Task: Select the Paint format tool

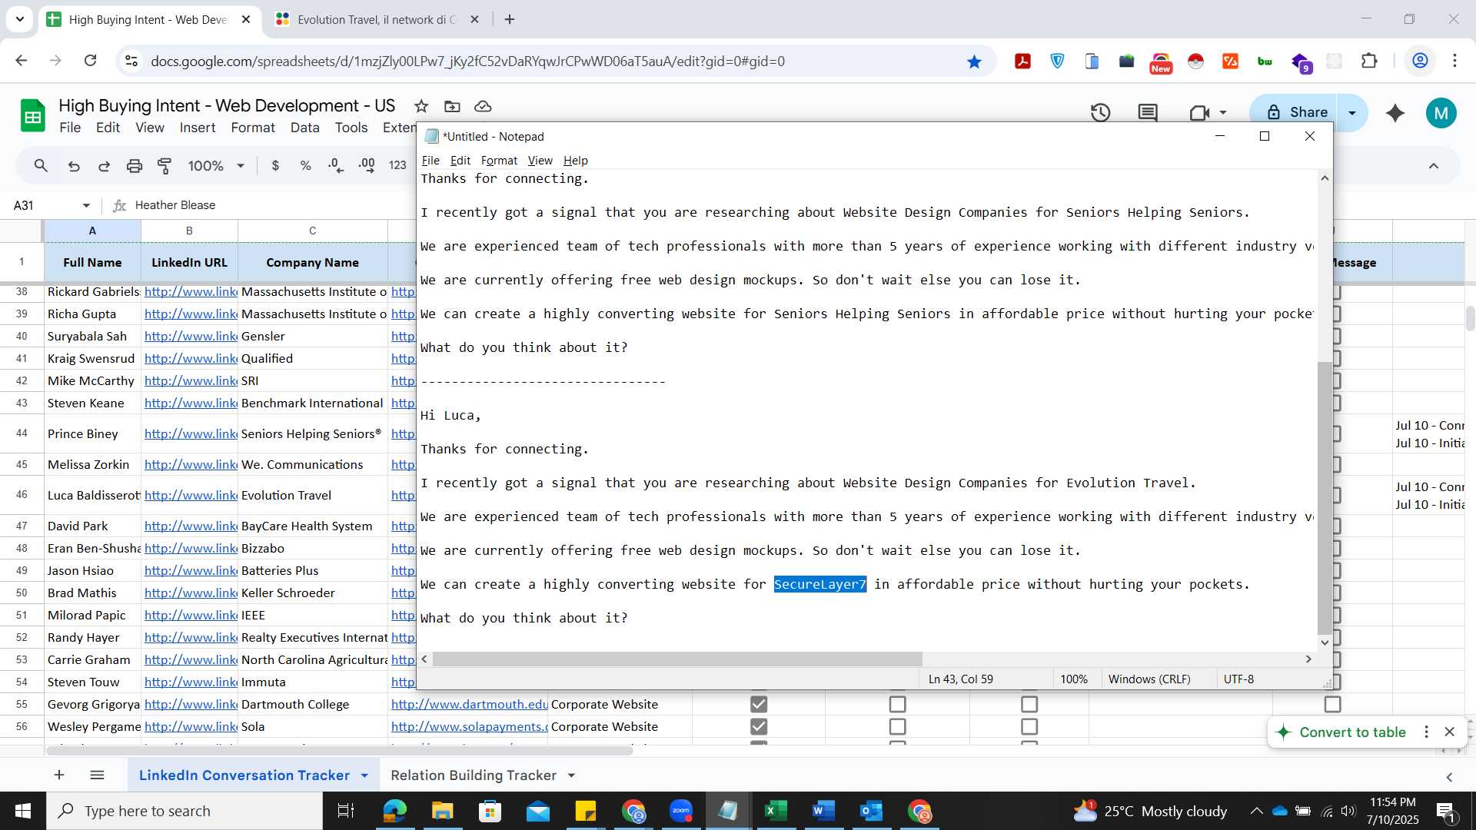Action: [165, 165]
